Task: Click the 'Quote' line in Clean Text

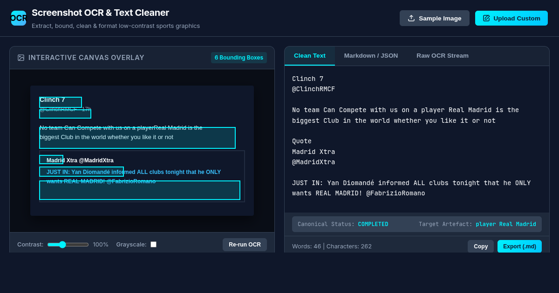Action: [302, 141]
